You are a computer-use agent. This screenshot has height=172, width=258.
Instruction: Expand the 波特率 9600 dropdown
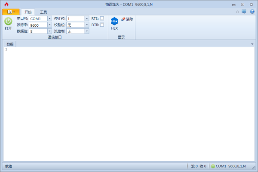click(x=49, y=25)
